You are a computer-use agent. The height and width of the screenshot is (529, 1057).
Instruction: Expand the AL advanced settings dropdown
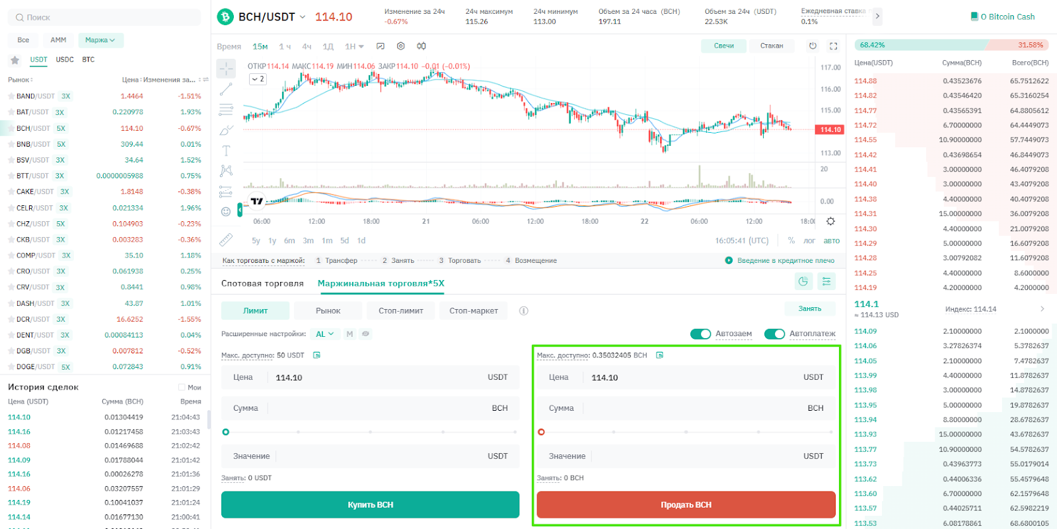point(324,334)
